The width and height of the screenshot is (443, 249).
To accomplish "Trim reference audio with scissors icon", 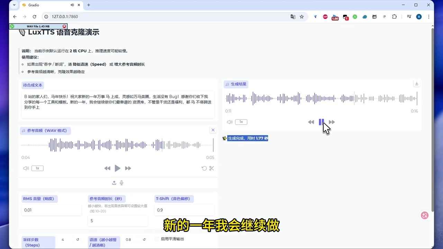I will 211,168.
